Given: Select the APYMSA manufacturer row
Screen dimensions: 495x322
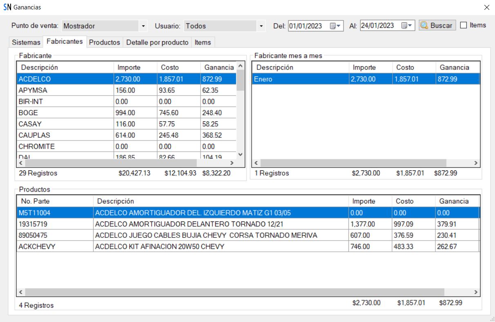Looking at the screenshot, I should coord(127,90).
